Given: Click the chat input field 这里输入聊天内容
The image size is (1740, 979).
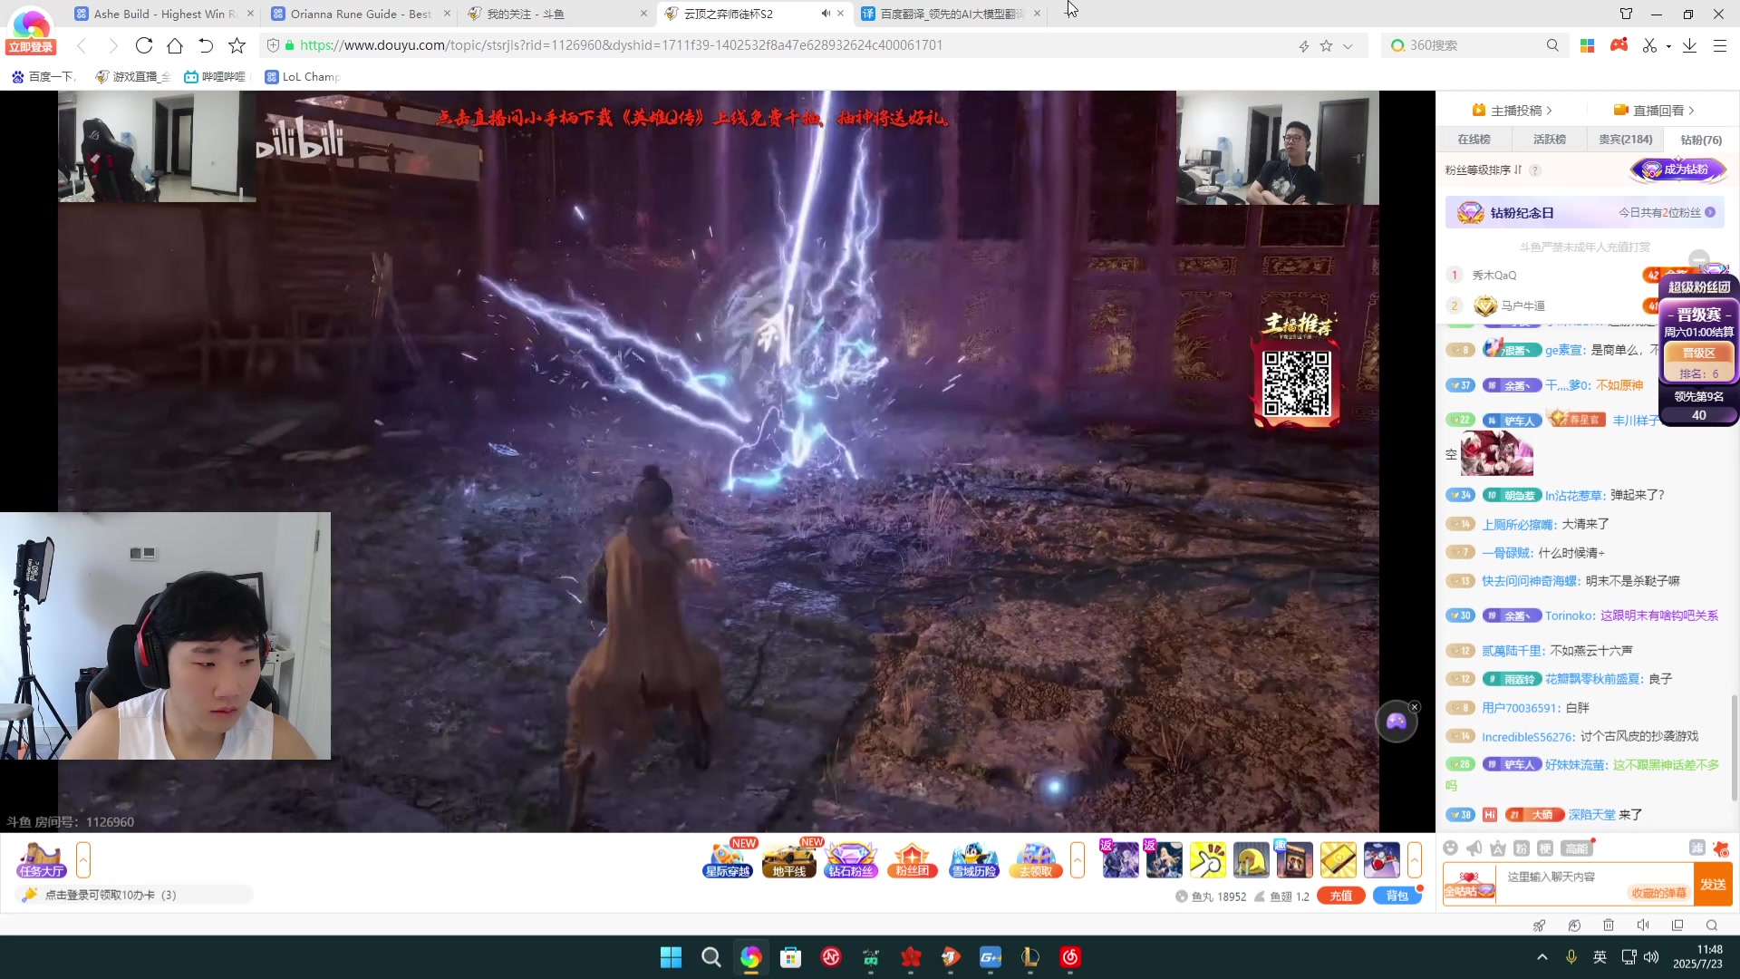Looking at the screenshot, I should [1593, 884].
